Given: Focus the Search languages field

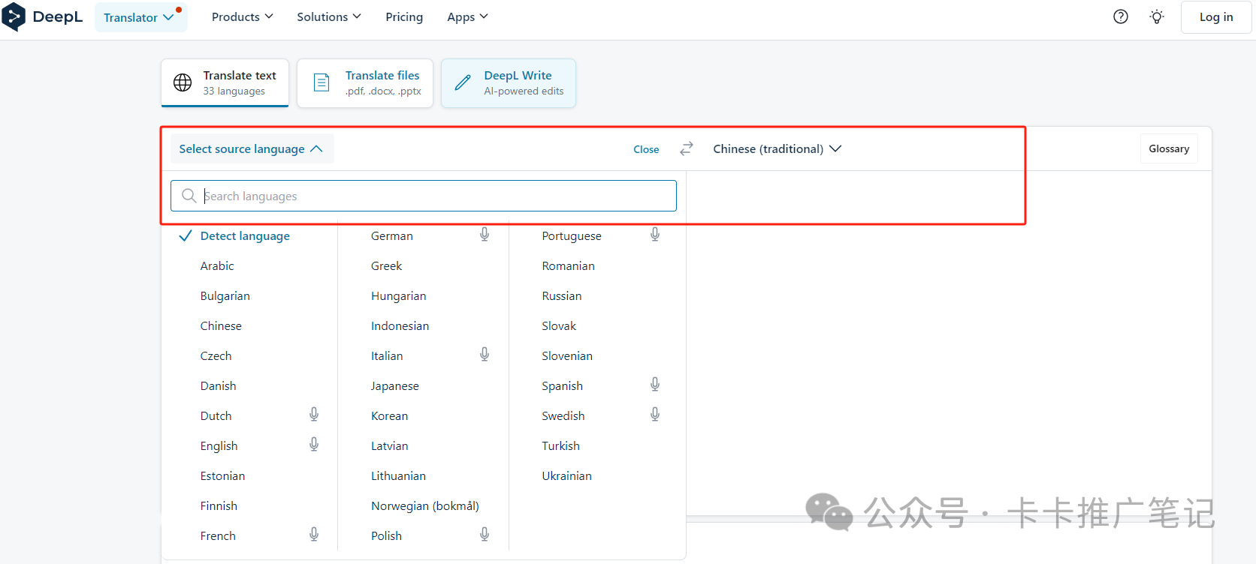Looking at the screenshot, I should (424, 196).
